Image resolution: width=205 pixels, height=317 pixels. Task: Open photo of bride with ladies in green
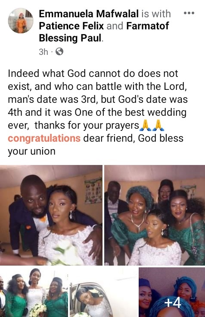[x=155, y=215]
